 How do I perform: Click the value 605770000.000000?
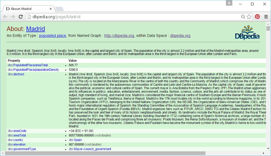81,135
